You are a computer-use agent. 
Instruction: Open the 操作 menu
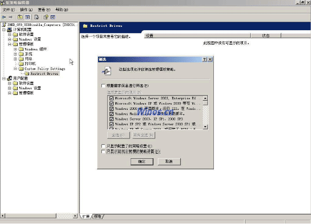click(26, 10)
